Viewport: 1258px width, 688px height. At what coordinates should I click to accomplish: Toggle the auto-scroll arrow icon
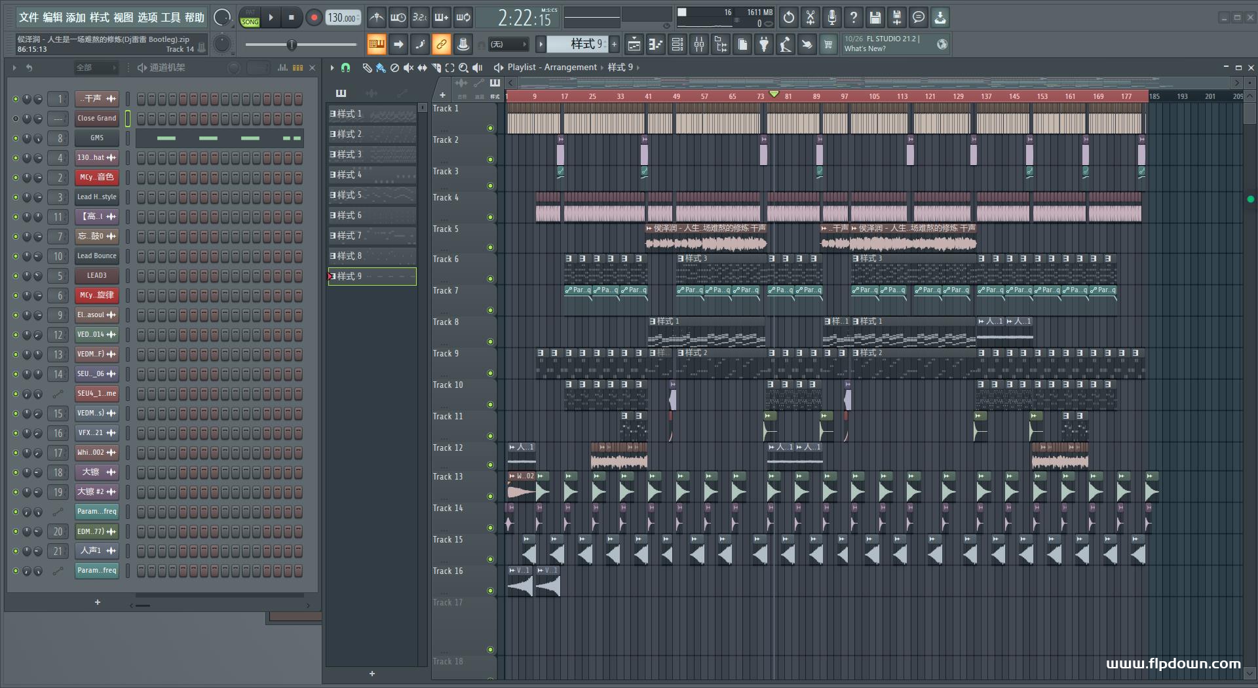click(398, 45)
